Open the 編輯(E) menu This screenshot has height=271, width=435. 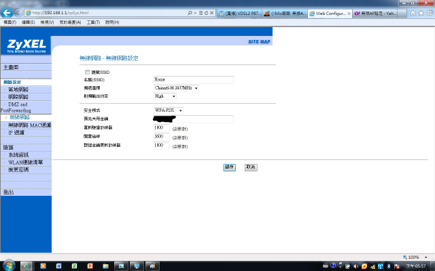click(x=29, y=22)
